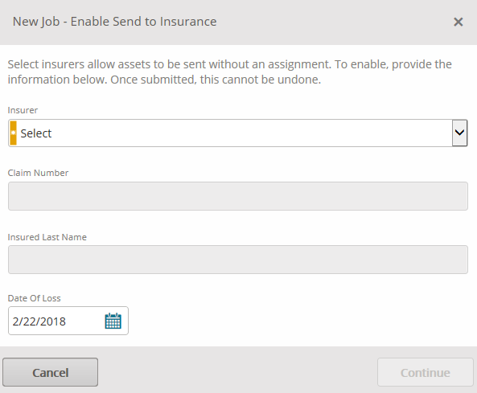Viewport: 477px width, 393px height.
Task: Click the Date Of Loss label
Action: coord(34,298)
